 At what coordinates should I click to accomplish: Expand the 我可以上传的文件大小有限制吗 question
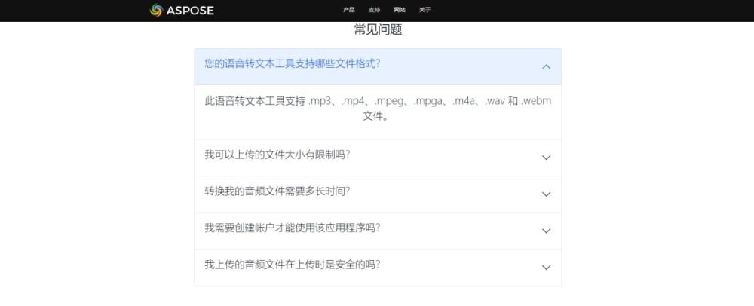tap(378, 158)
